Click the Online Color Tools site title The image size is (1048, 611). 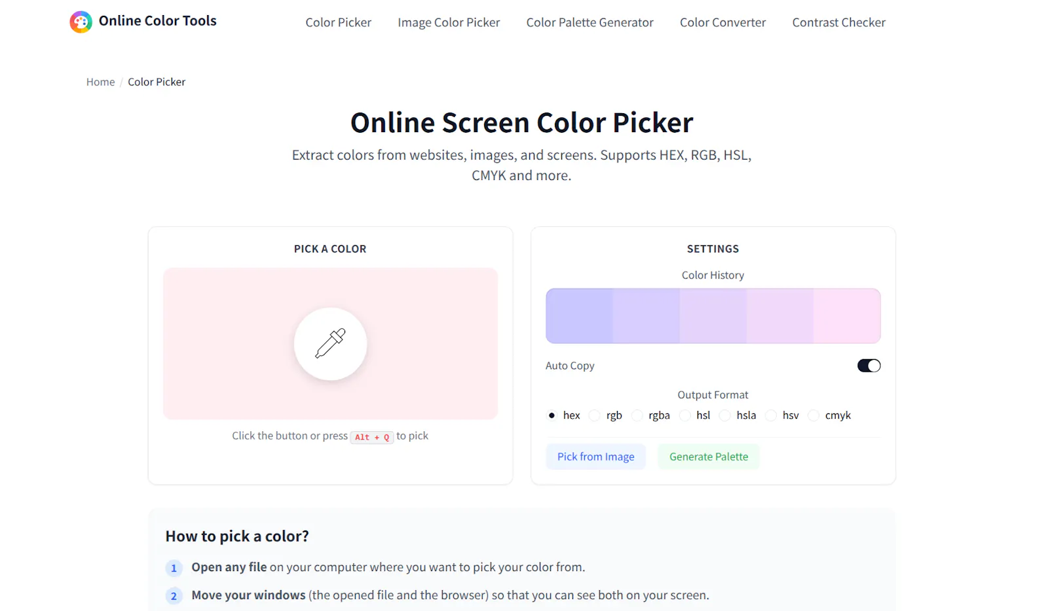[x=157, y=21]
